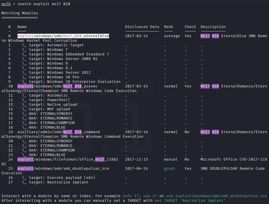Select 'target: Windows 7' in row 2
269x204 pixels.
pos(48,50)
